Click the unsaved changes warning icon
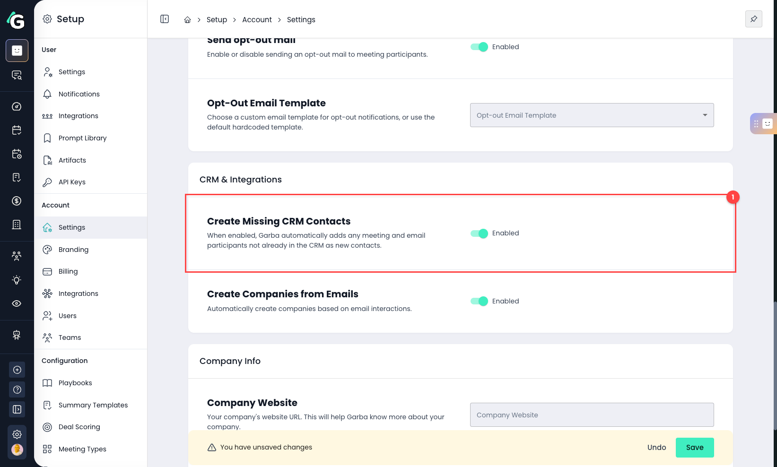The height and width of the screenshot is (467, 777). [x=212, y=447]
